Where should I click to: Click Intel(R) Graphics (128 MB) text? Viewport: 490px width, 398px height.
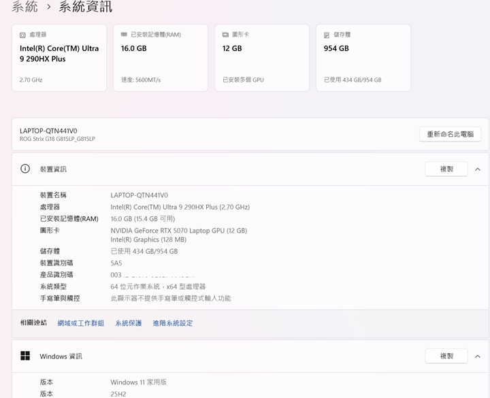pyautogui.click(x=148, y=239)
